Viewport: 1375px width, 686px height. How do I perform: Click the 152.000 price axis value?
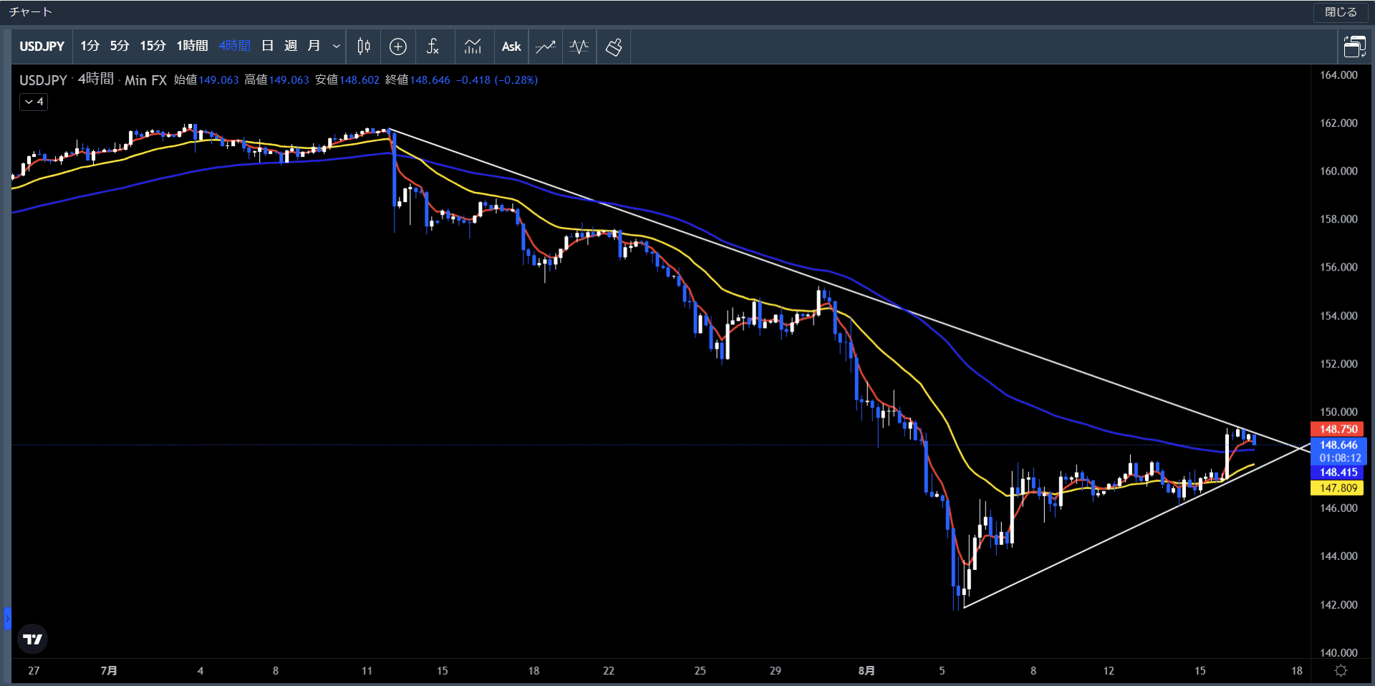pyautogui.click(x=1338, y=364)
